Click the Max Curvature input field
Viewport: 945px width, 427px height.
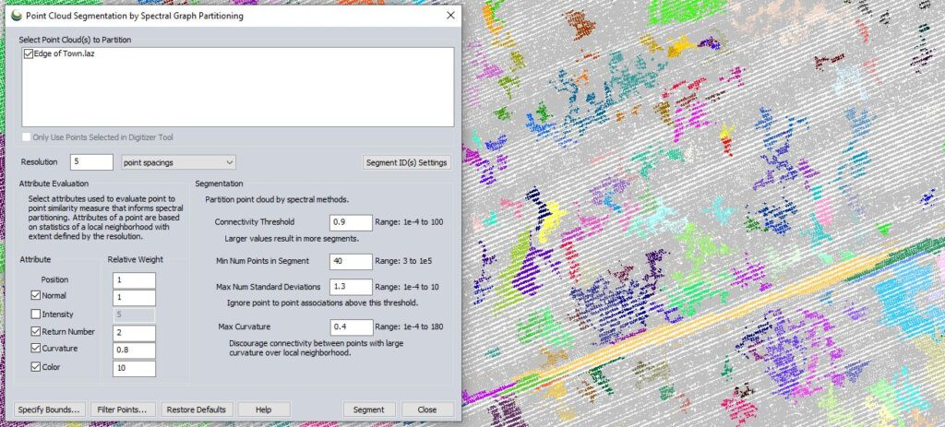click(352, 327)
